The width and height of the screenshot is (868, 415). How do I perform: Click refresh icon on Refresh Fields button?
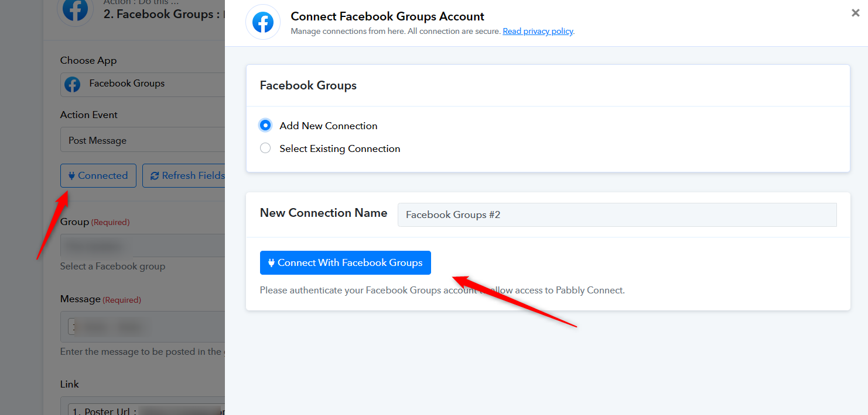point(155,175)
